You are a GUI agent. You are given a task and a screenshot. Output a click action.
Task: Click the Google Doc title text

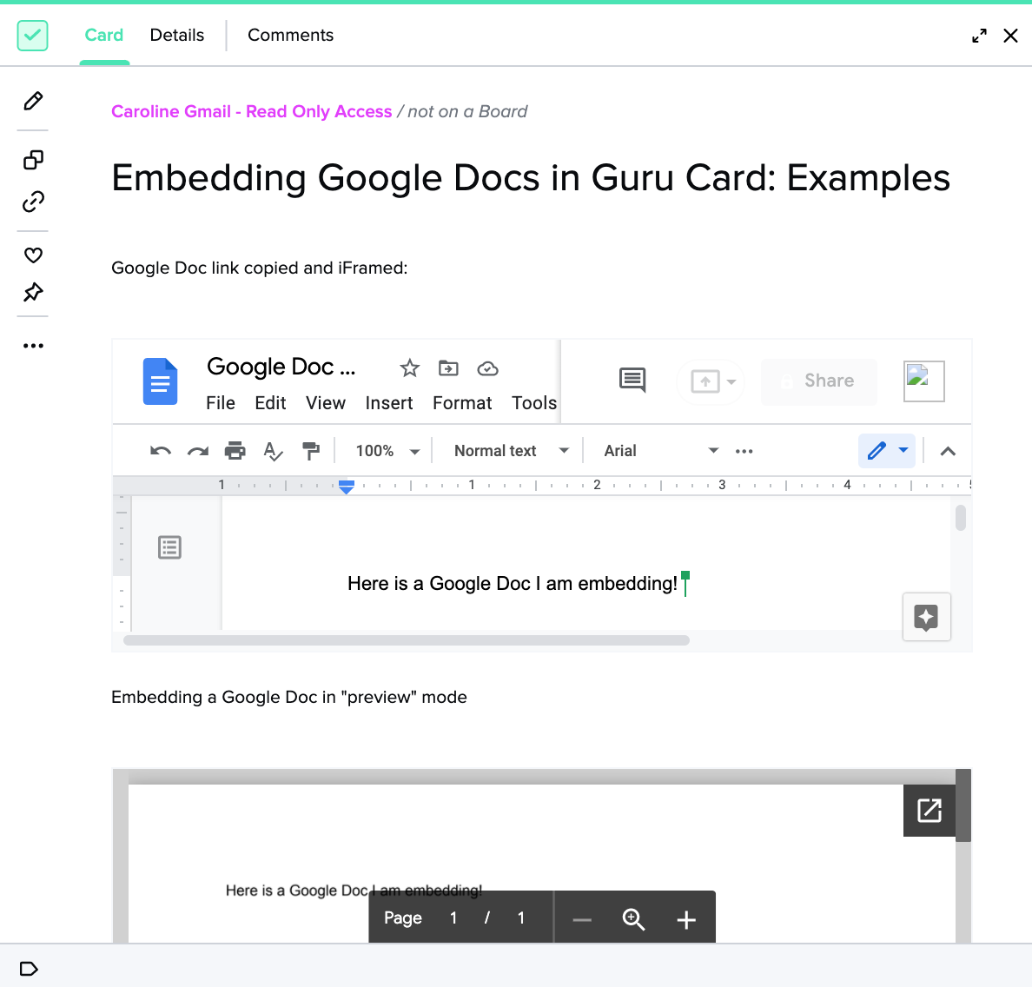281,367
